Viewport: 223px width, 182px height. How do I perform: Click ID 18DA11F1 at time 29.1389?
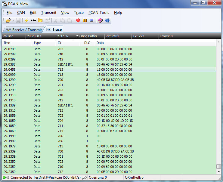tap(65, 105)
